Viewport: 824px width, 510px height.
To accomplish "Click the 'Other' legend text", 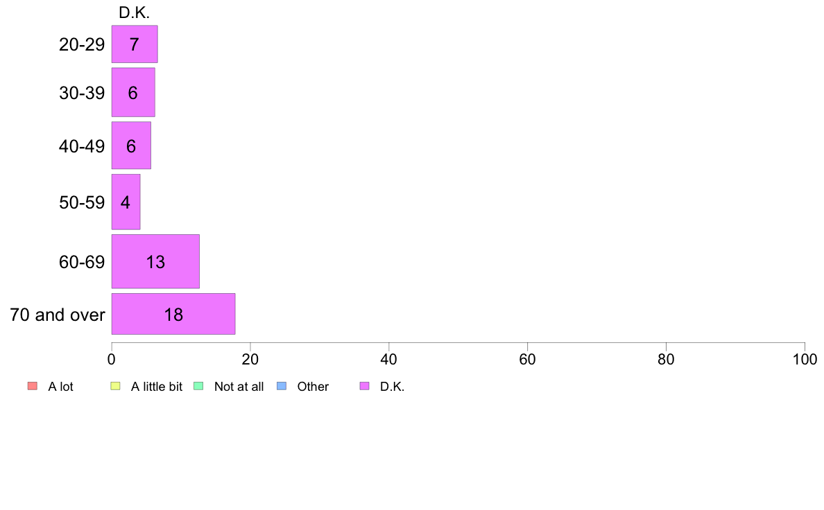I will click(314, 387).
